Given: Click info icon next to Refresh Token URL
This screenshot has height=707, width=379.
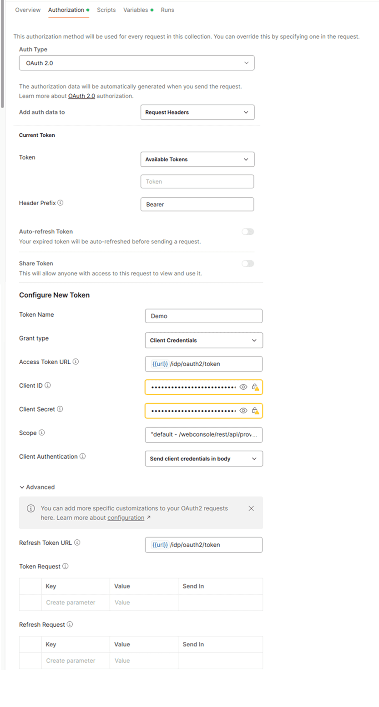Looking at the screenshot, I should pos(77,543).
